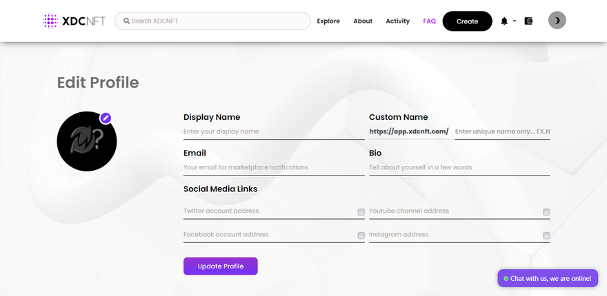Open the wallet icon in header
Image resolution: width=607 pixels, height=296 pixels.
coord(529,21)
